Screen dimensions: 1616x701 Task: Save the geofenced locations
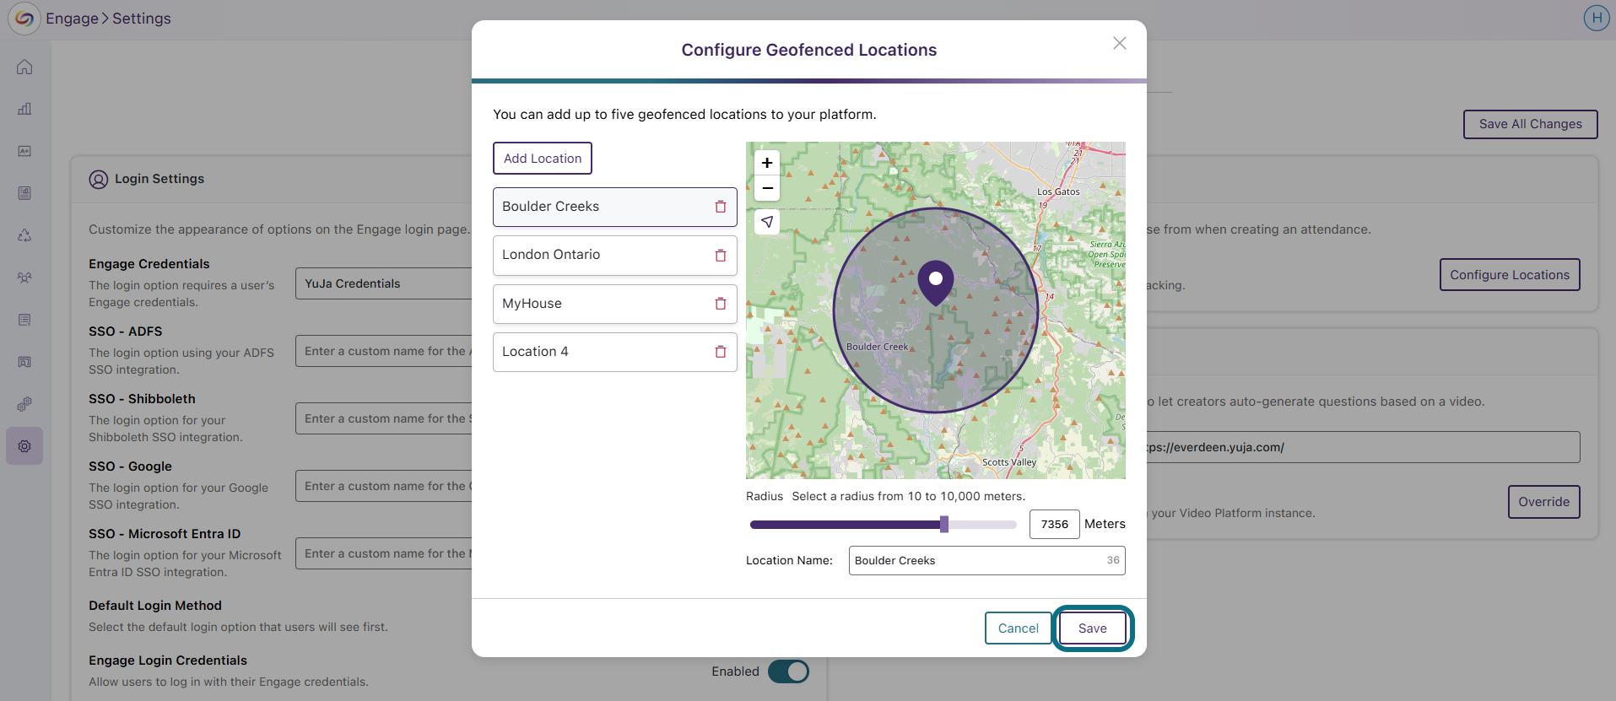1093,628
